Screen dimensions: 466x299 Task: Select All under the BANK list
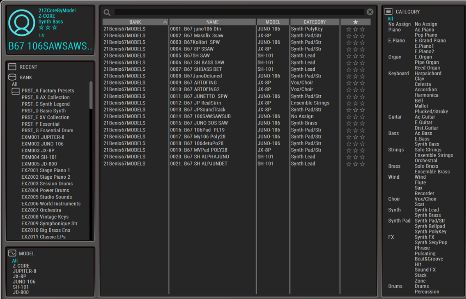[x=15, y=84]
